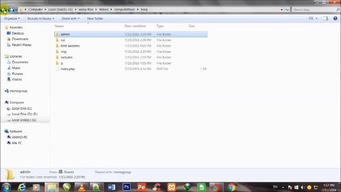
Task: Click the Forward navigation arrow
Action: click(x=11, y=10)
